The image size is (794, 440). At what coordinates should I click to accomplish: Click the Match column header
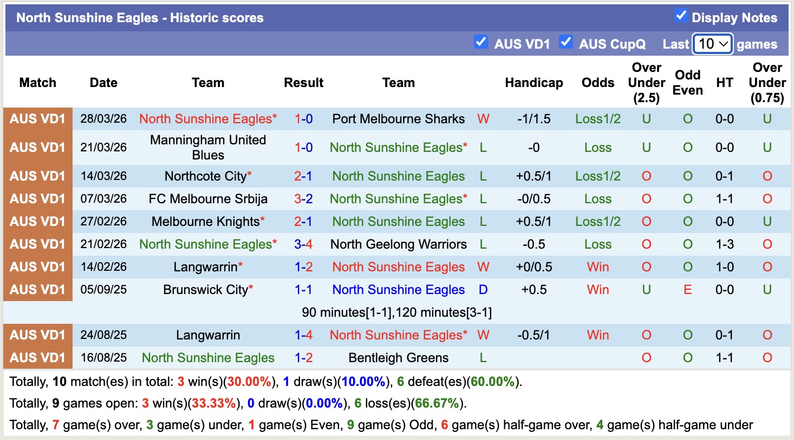click(x=37, y=83)
